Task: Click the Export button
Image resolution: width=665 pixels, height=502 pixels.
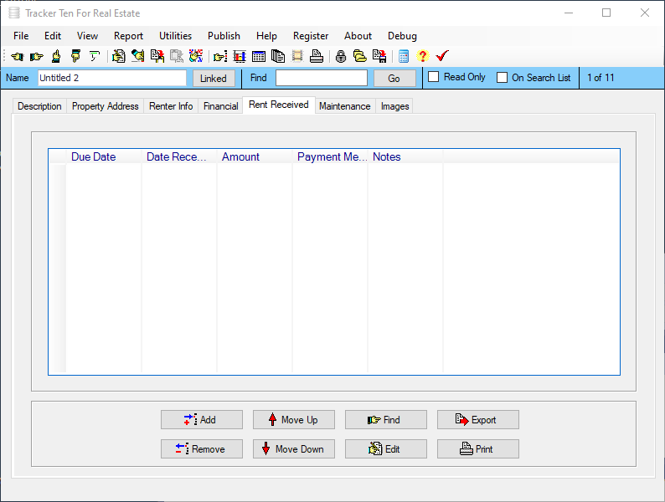Action: pyautogui.click(x=478, y=420)
